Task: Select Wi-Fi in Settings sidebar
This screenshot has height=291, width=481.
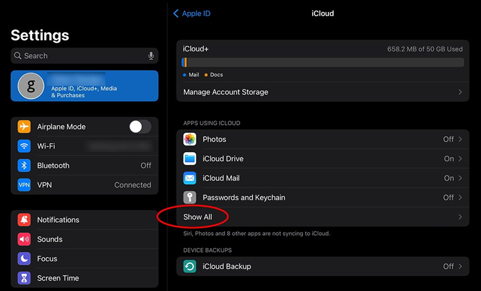Action: point(84,146)
